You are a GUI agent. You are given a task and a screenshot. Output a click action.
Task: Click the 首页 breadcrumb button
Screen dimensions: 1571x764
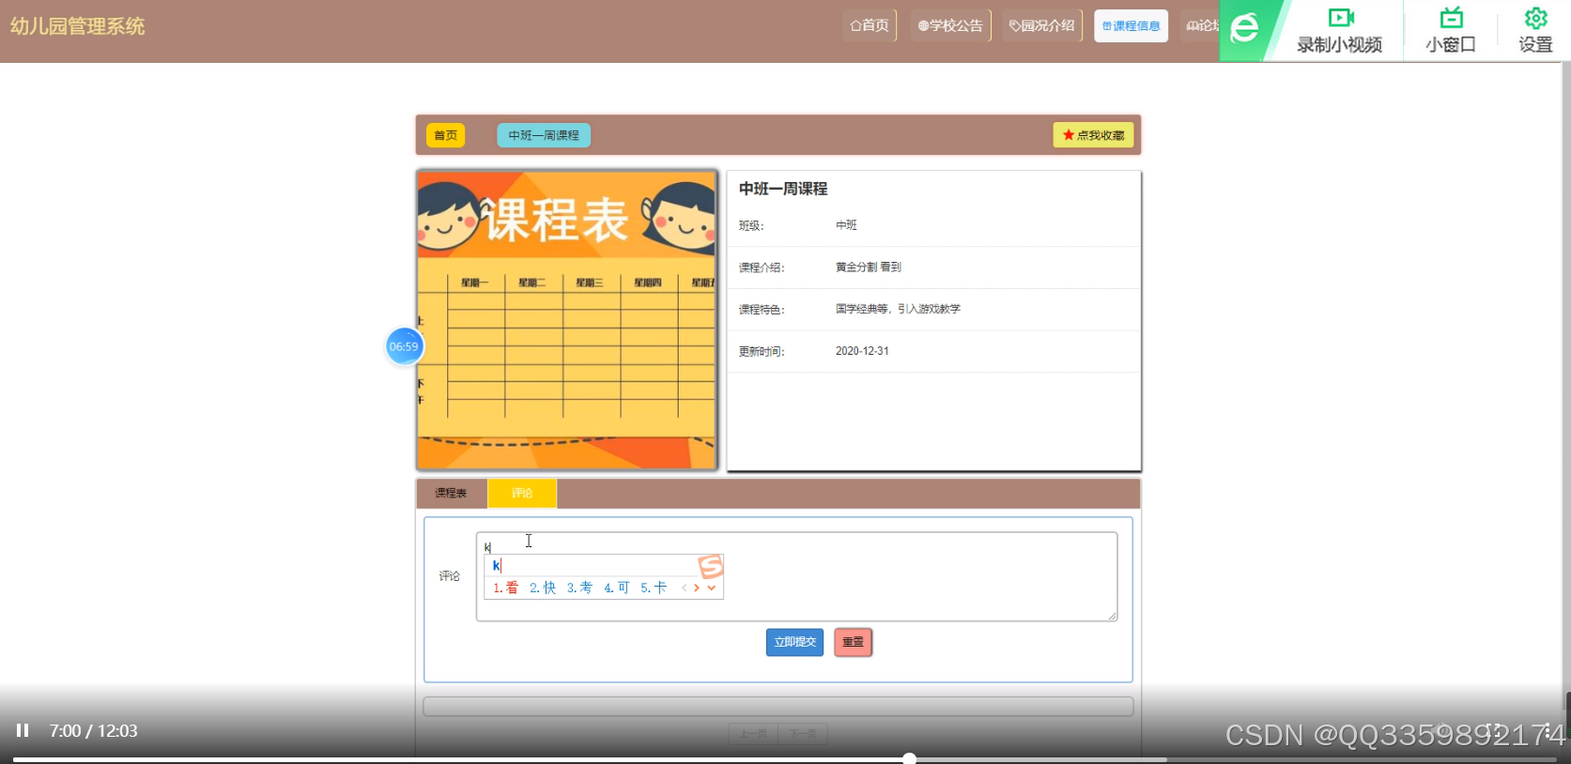(445, 135)
